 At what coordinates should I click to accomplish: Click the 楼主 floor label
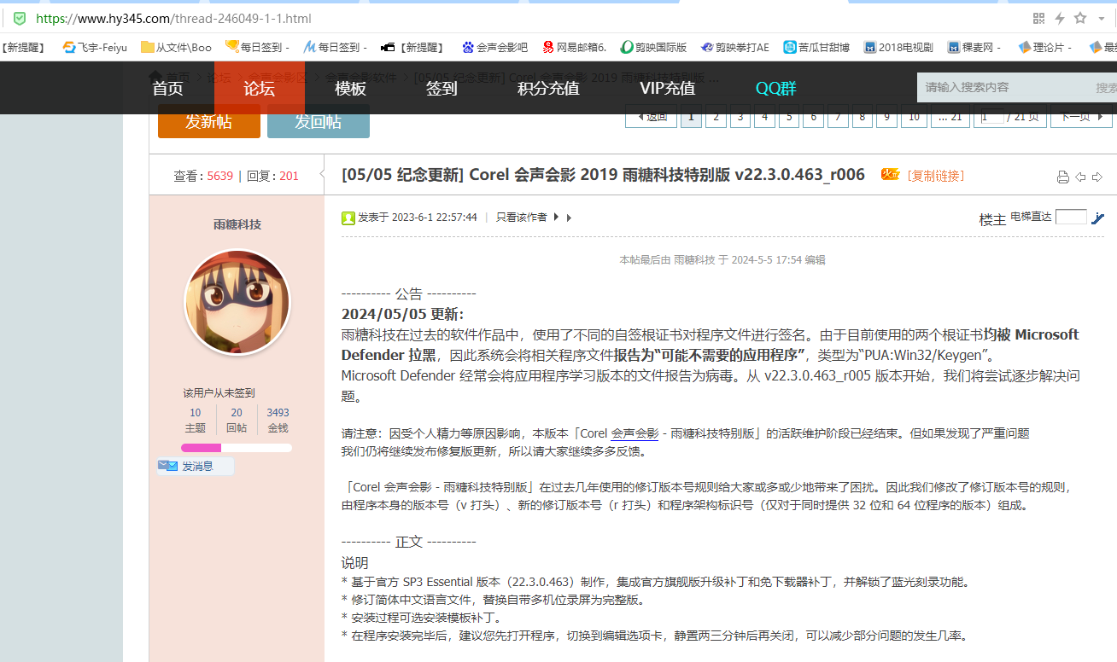click(x=992, y=219)
